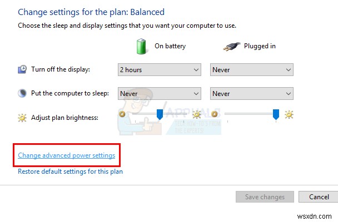The height and width of the screenshot is (222, 338).
Task: Click the moon icon beside Put the computer to sleep
Action: [22, 93]
